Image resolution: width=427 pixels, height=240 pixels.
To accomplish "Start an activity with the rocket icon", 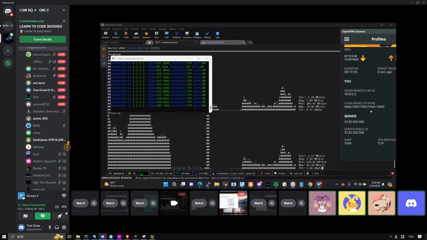I will [x=60, y=216].
